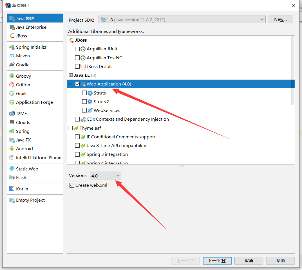Click the Java 8 Time API leaf icon
The height and width of the screenshot is (270, 302).
pyautogui.click(x=83, y=146)
